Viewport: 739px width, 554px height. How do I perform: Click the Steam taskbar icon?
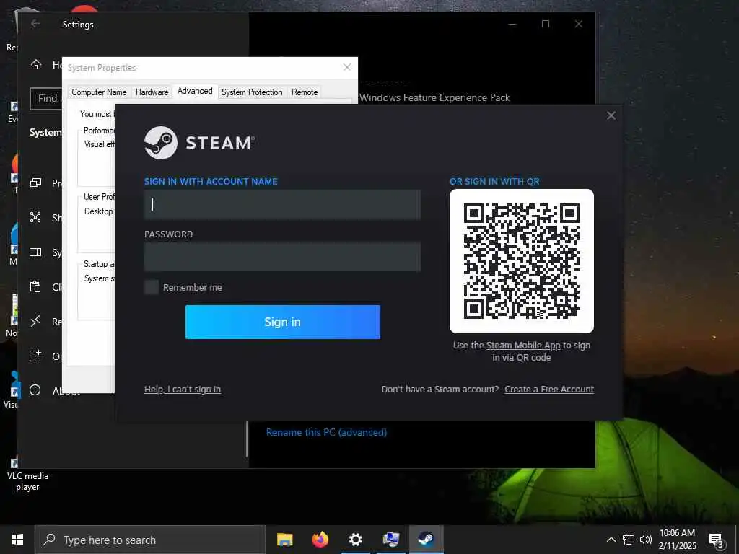(426, 540)
